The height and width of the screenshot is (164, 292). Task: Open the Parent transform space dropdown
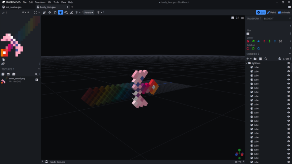click(89, 13)
